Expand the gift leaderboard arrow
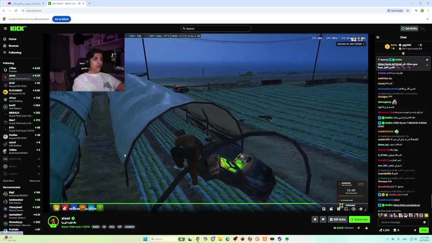 pos(403,53)
